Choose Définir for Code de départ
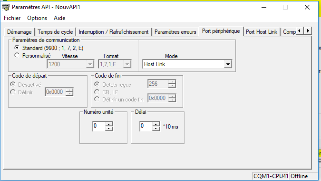Screen dimensions: 321x181 tap(21, 92)
